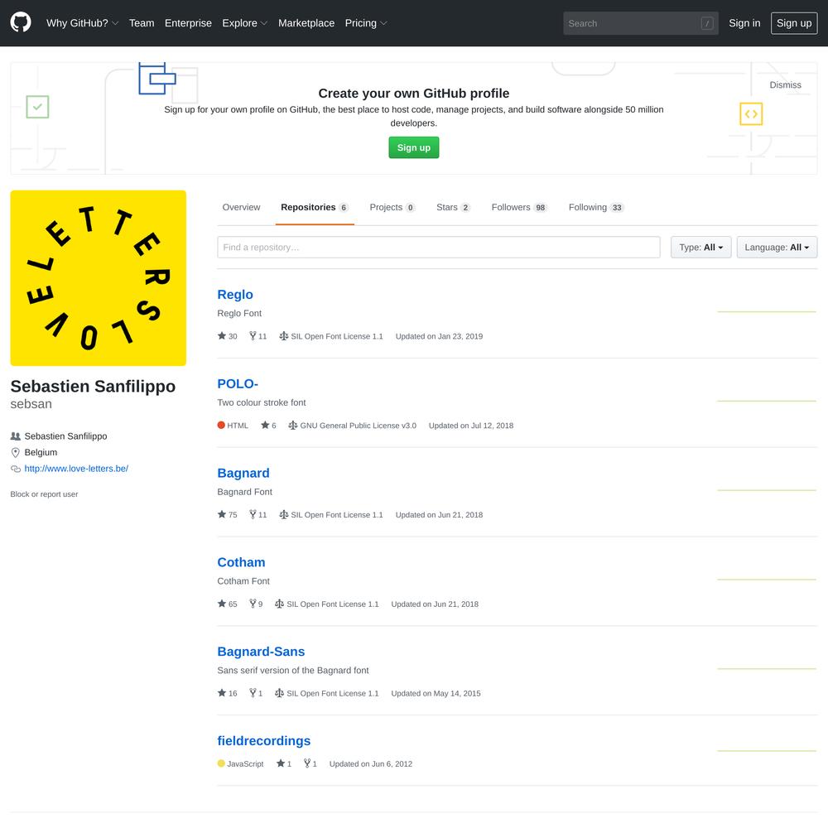Expand the Why GitHub? menu
The height and width of the screenshot is (828, 828).
pyautogui.click(x=82, y=23)
